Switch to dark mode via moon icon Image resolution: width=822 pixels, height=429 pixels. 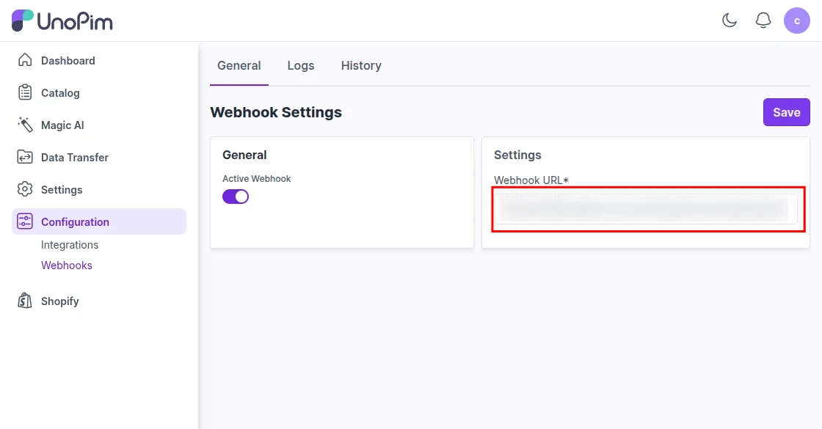pyautogui.click(x=730, y=21)
